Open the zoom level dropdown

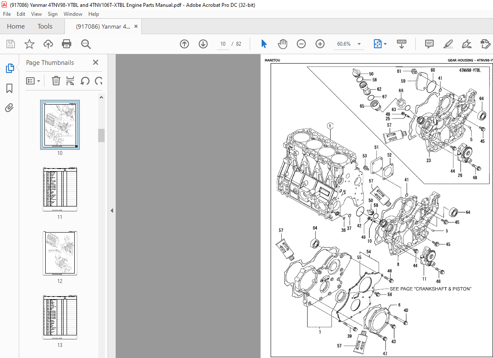[x=359, y=44]
